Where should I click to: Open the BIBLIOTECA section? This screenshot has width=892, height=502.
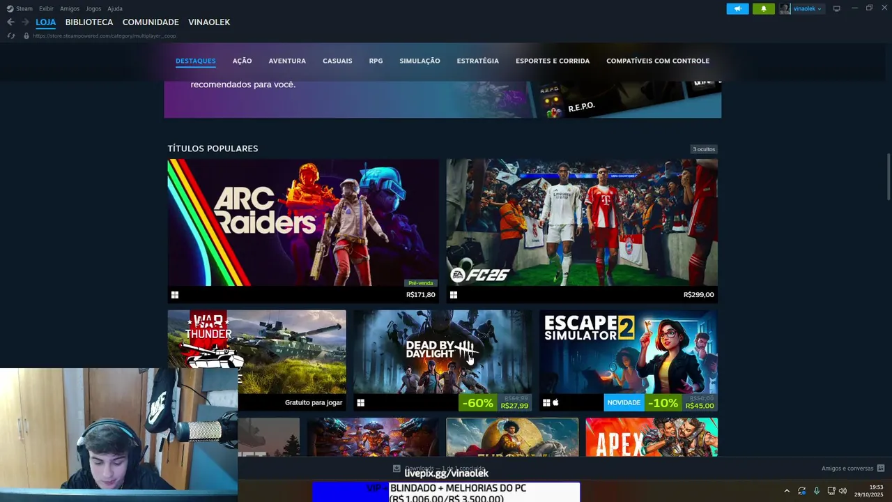tap(89, 22)
